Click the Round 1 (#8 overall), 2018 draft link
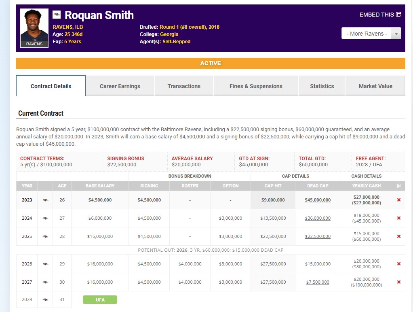Screen dimensions: 413x312 tap(190, 27)
